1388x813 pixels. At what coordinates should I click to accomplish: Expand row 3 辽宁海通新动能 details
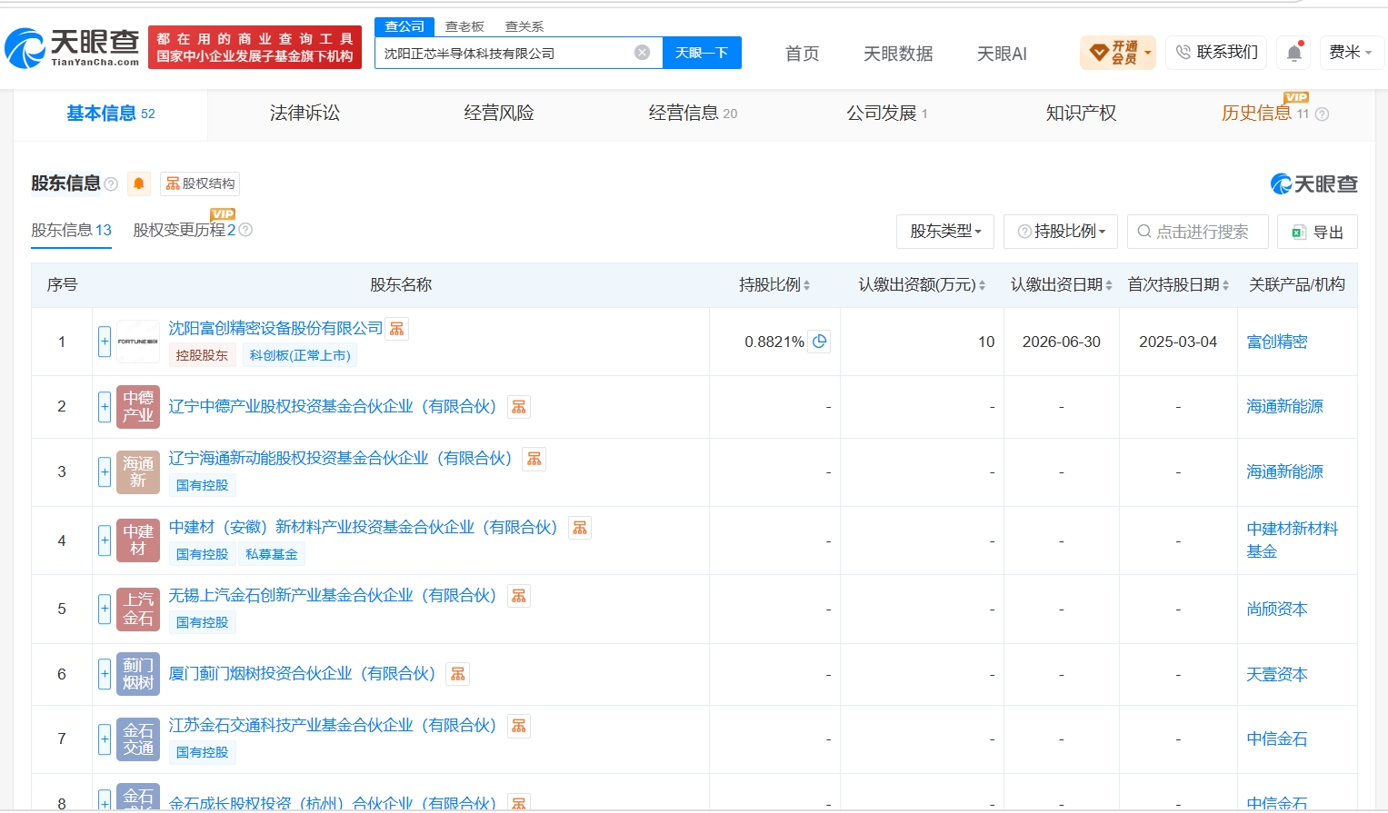coord(105,472)
